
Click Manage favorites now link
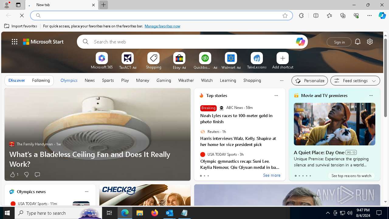(x=162, y=26)
